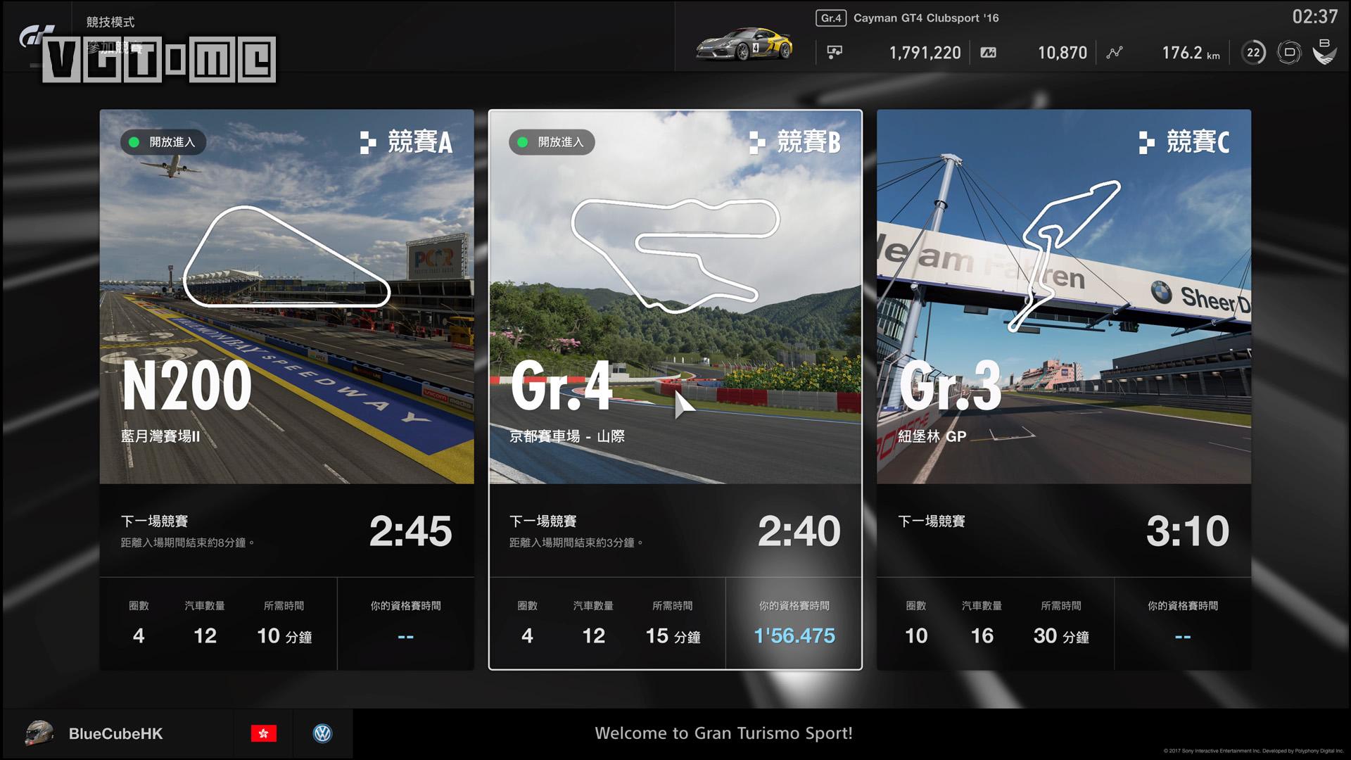
Task: Click the helmet avatar next to BlueCubeHK
Action: pyautogui.click(x=40, y=733)
